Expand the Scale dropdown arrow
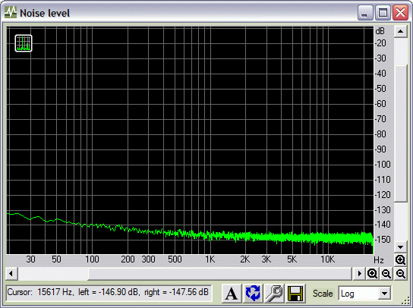 (385, 294)
